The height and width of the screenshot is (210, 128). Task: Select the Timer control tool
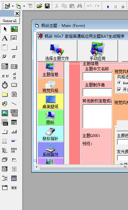5,85
